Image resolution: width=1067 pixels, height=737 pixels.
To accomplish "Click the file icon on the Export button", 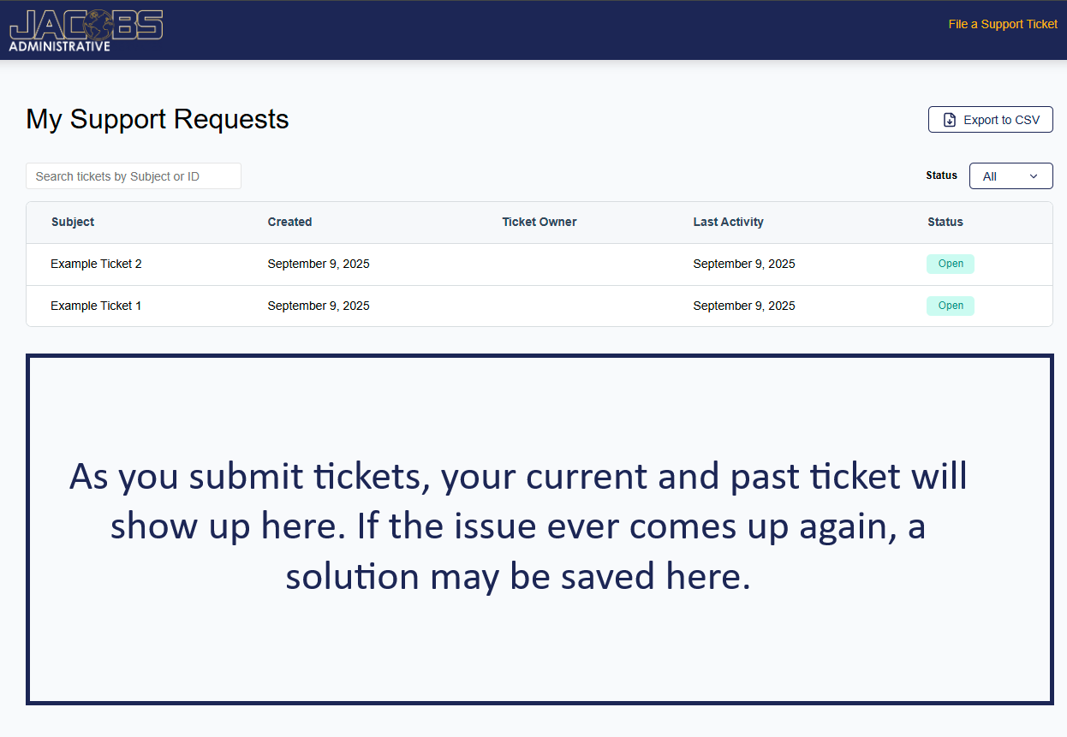I will coord(950,119).
